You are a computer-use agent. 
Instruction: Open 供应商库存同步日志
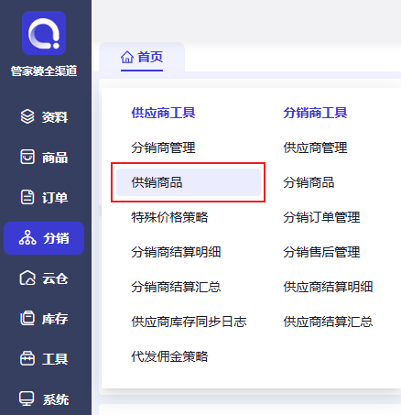point(189,322)
